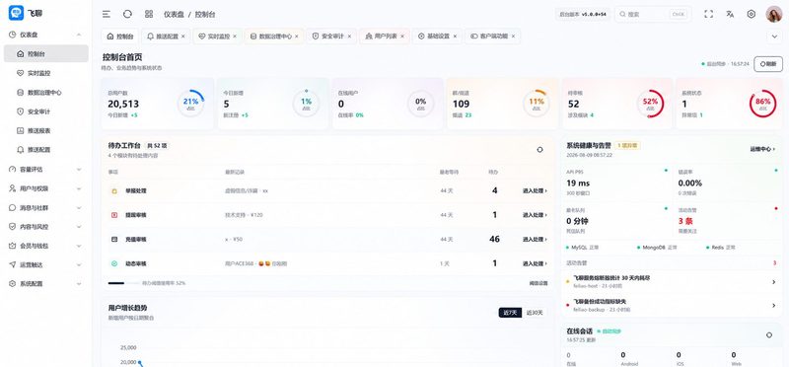The height and width of the screenshot is (367, 789).
Task: Open 推送配置 in the sidebar
Action: [45, 150]
